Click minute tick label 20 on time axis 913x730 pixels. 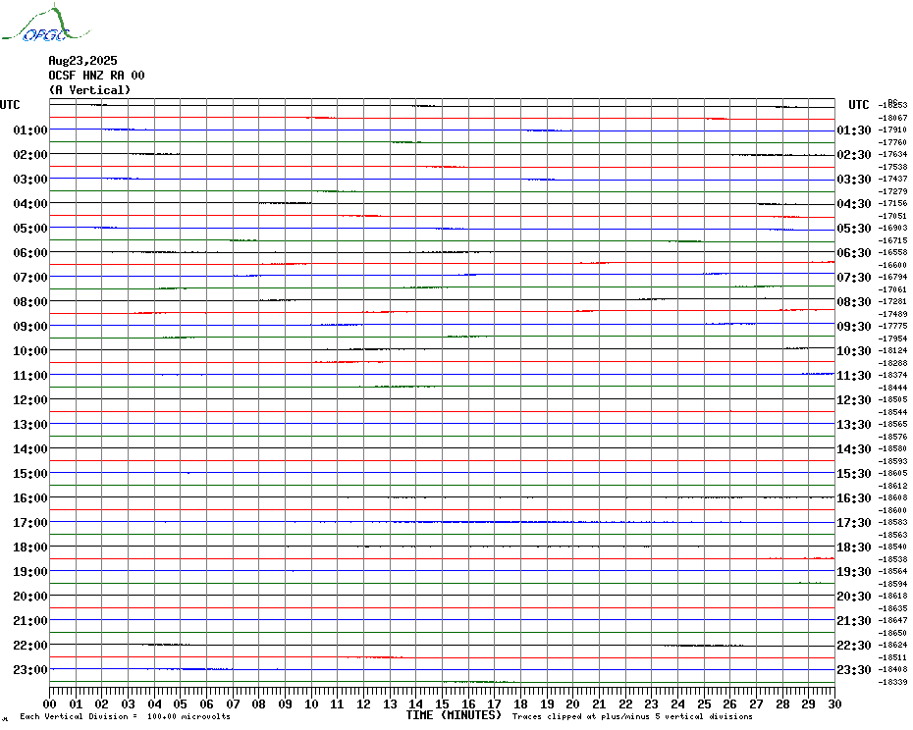point(573,704)
